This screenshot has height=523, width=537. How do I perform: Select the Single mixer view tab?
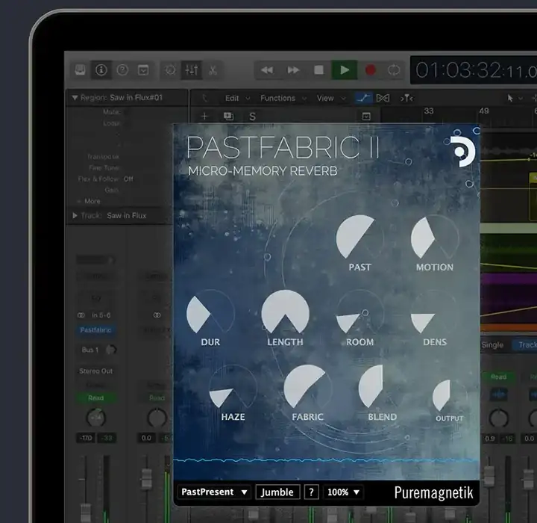(492, 345)
